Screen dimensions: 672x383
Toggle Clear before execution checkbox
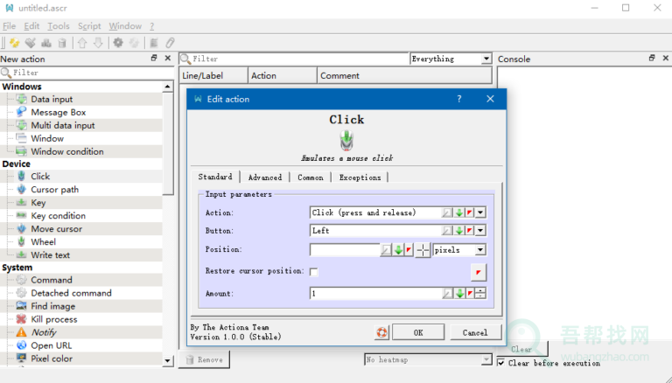(x=501, y=363)
